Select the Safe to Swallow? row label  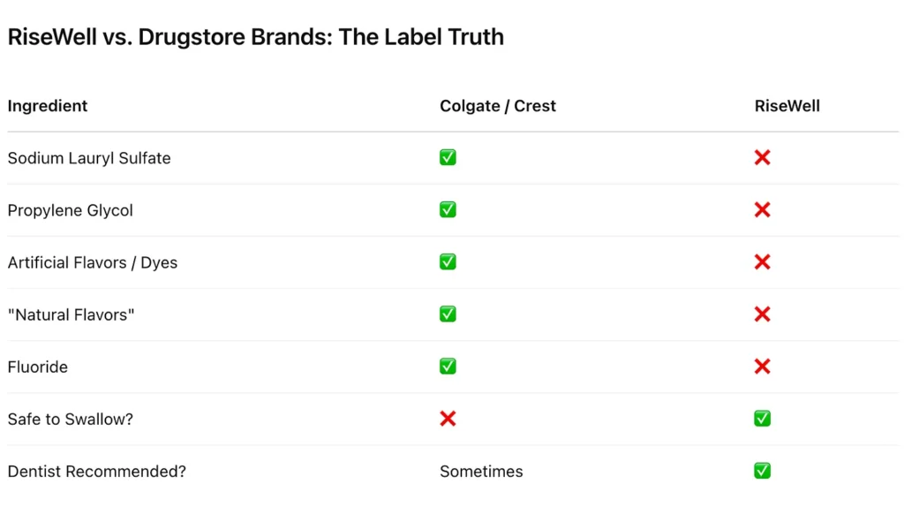(71, 419)
